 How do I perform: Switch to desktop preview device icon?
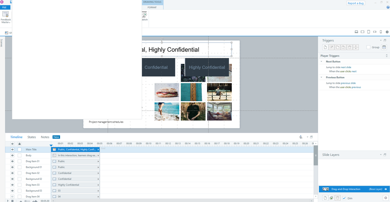click(356, 32)
